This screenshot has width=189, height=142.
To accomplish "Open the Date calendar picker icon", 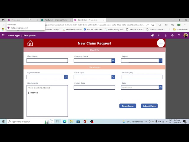I will (161, 87).
